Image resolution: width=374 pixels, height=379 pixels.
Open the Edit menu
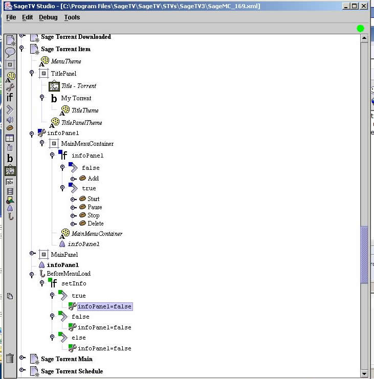(x=27, y=17)
